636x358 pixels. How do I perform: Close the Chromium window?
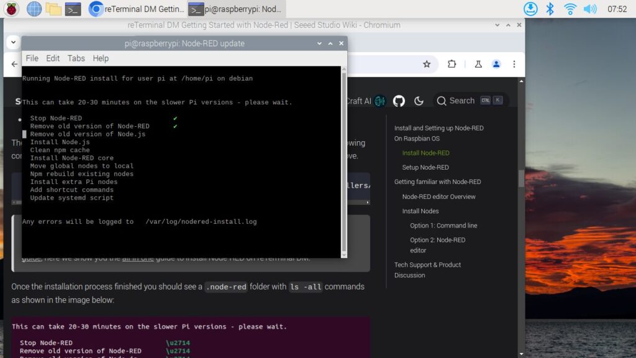(x=519, y=25)
